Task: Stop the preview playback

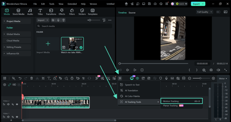Action: pyautogui.click(x=142, y=70)
